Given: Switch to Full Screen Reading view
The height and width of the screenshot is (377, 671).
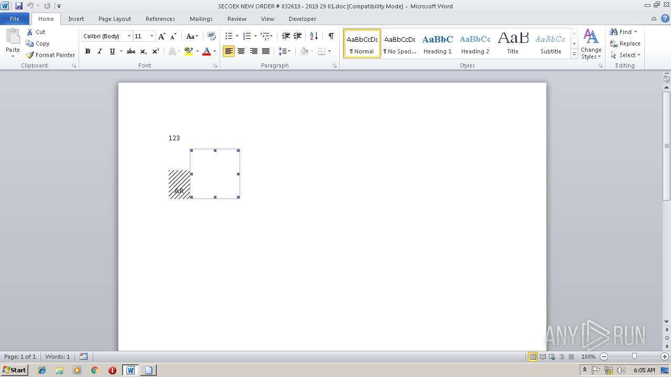Looking at the screenshot, I should [x=542, y=357].
